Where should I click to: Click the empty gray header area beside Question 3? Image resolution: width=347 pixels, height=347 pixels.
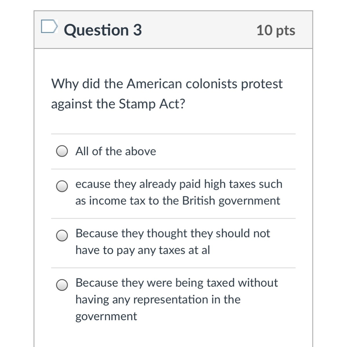click(x=200, y=30)
